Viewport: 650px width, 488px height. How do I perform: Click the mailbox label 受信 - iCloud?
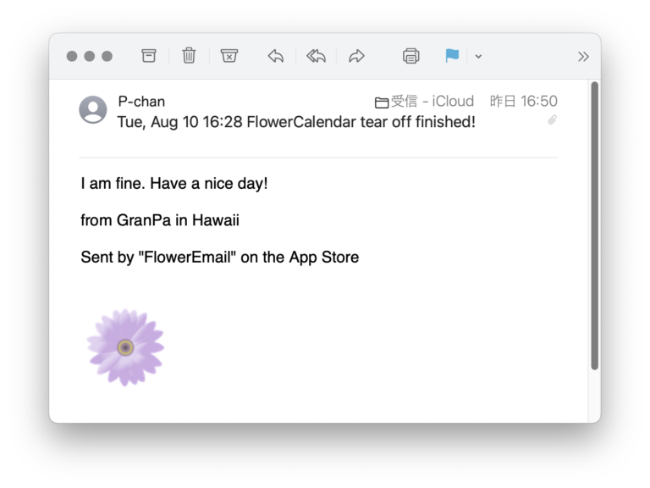432,102
